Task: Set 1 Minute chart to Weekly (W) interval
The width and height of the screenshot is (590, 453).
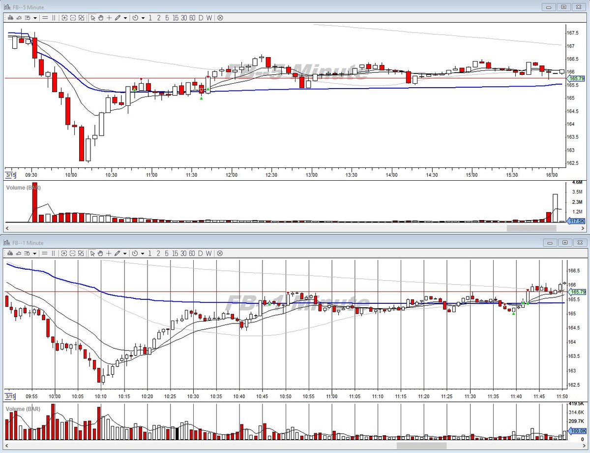Action: (x=209, y=253)
